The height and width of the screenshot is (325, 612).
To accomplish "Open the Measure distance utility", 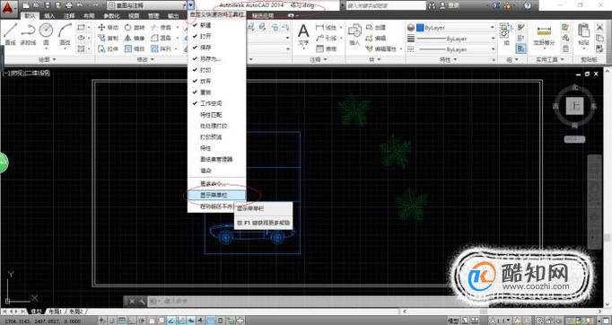I will (544, 35).
